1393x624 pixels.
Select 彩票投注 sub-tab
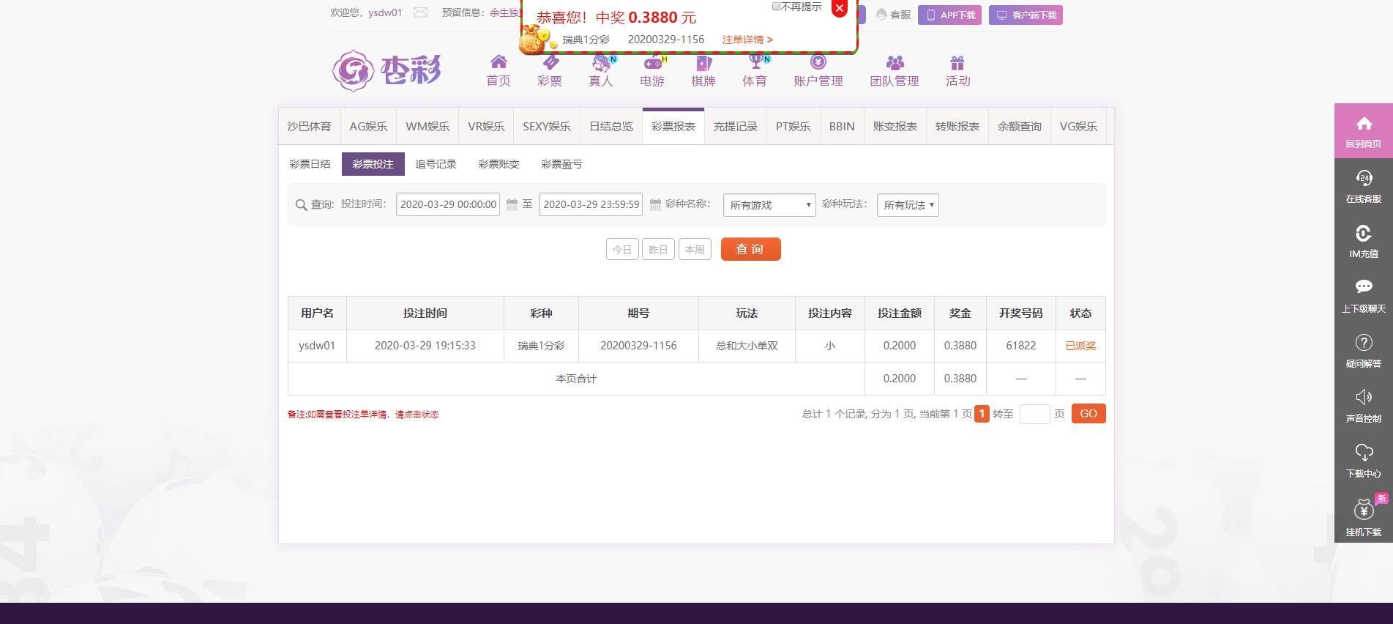coord(373,164)
